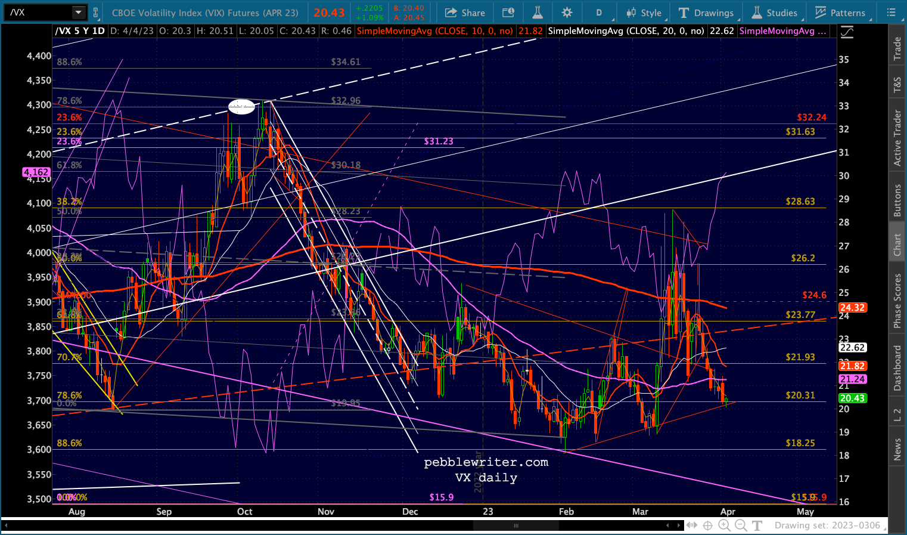Open the Active Trader side tab
This screenshot has width=907, height=535.
pyautogui.click(x=897, y=138)
